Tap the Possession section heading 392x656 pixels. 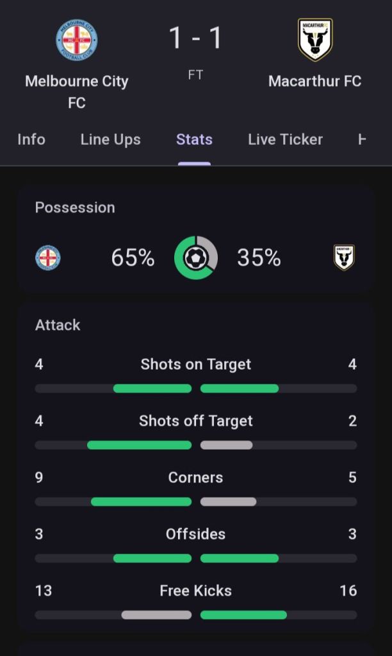(x=75, y=208)
